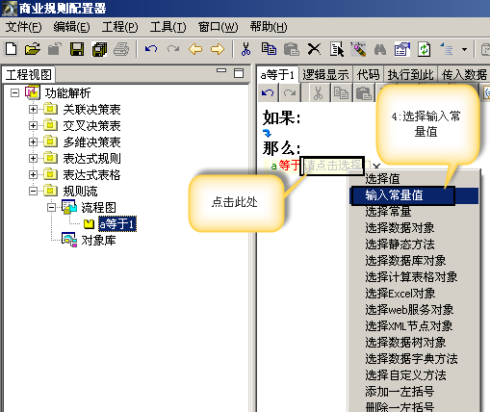Choose 输入常量值 from the context menu
Screen dimensions: 490x412
[414, 195]
